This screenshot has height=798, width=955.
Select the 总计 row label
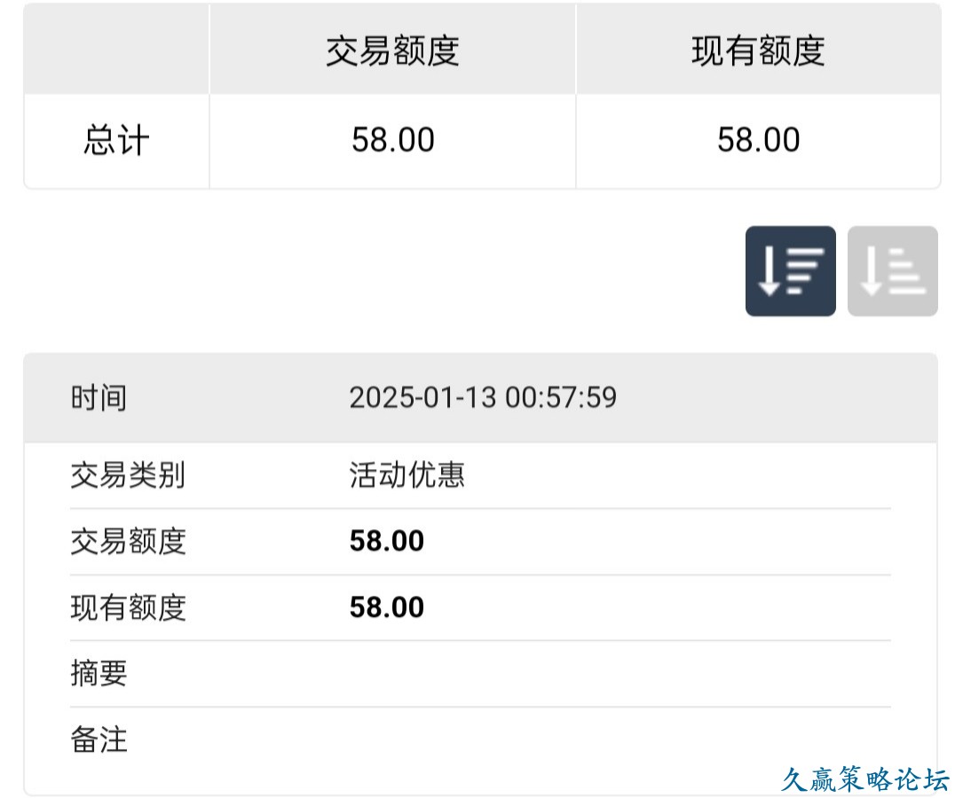click(116, 141)
